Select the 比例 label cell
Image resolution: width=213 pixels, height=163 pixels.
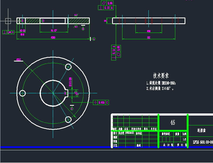(x=184, y=134)
